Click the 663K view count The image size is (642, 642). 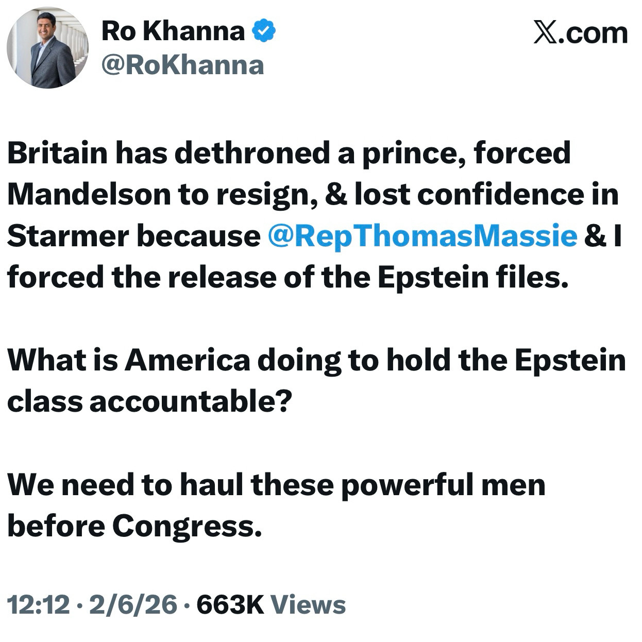pyautogui.click(x=230, y=604)
